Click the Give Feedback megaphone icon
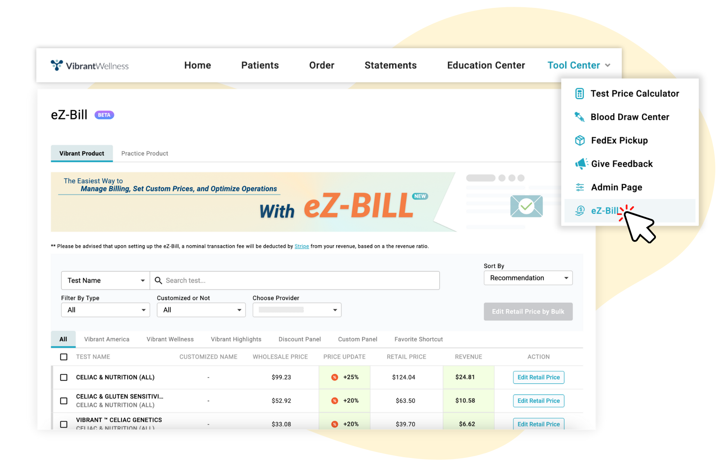720x468 pixels. [581, 164]
